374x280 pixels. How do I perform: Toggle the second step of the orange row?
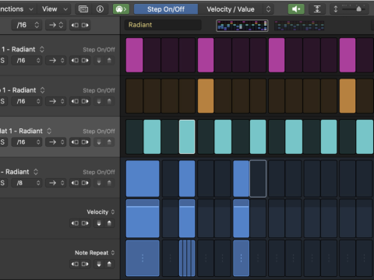pyautogui.click(x=152, y=96)
